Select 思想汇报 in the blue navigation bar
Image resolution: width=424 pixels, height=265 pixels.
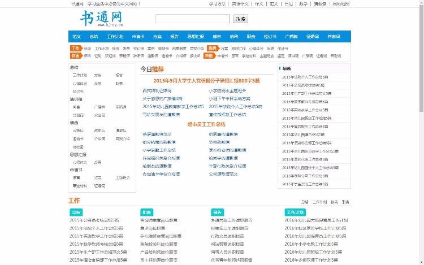click(x=196, y=37)
